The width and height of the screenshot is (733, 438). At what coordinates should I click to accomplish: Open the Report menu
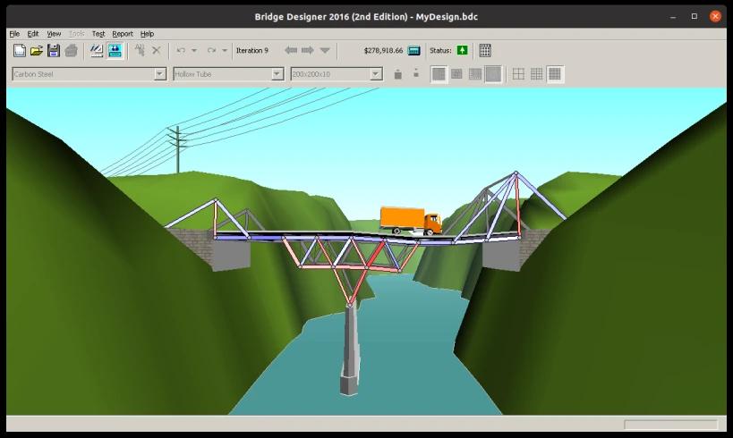coord(123,34)
